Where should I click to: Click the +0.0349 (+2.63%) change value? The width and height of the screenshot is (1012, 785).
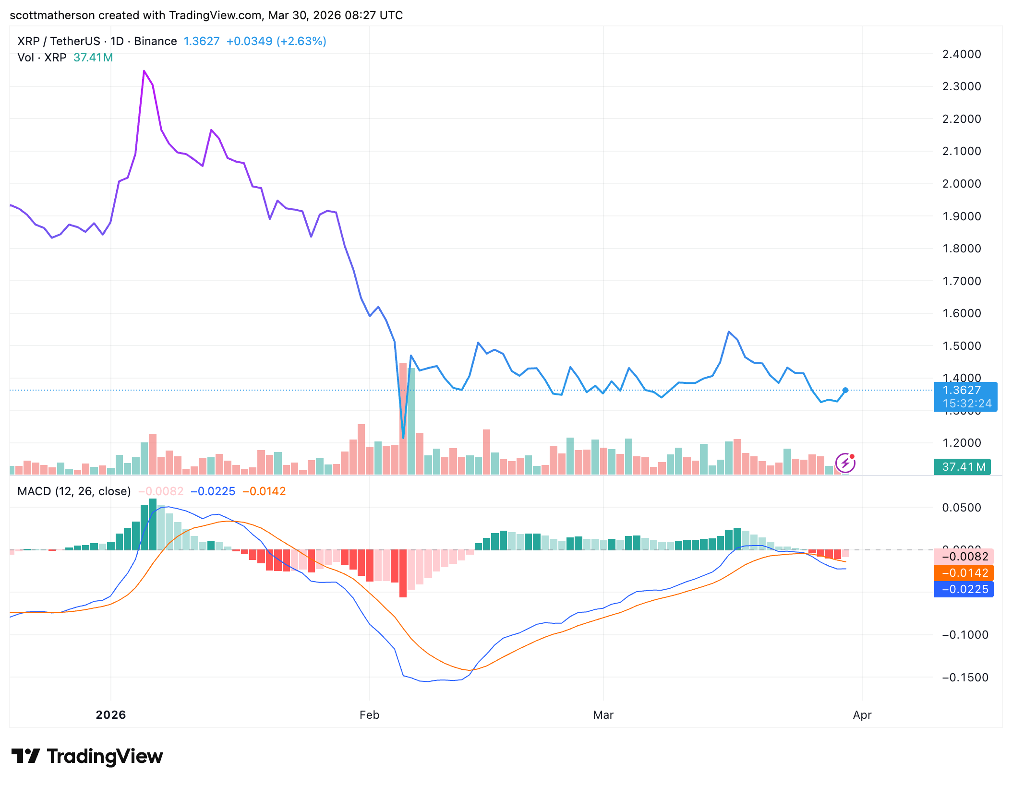tap(276, 41)
